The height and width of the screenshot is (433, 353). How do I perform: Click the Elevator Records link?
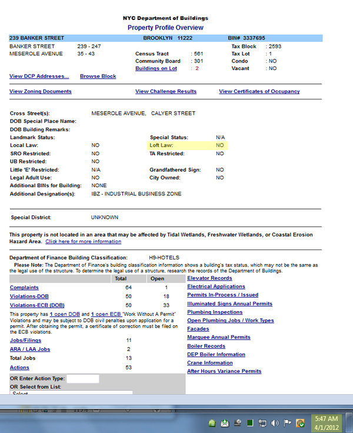coord(209,278)
